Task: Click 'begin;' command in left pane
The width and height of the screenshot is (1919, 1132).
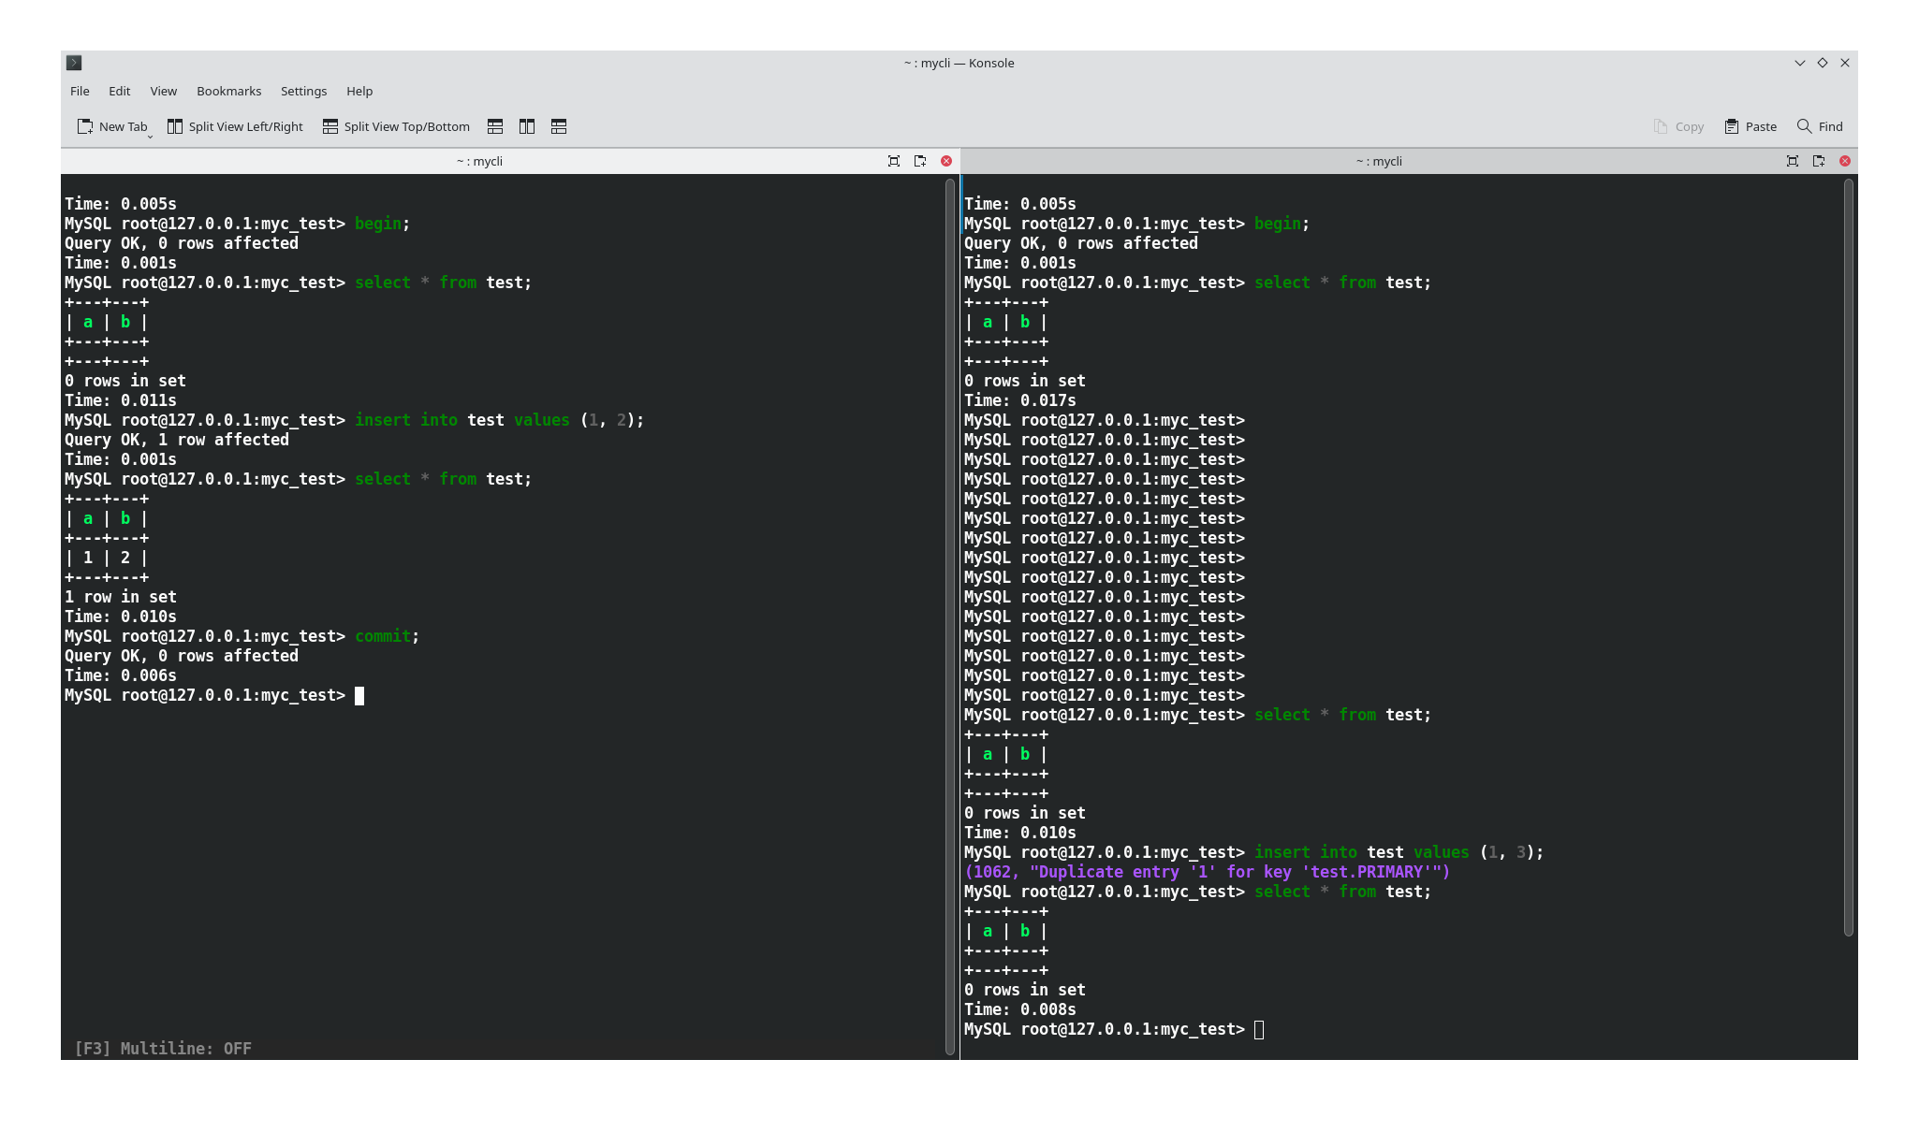Action: pos(382,224)
